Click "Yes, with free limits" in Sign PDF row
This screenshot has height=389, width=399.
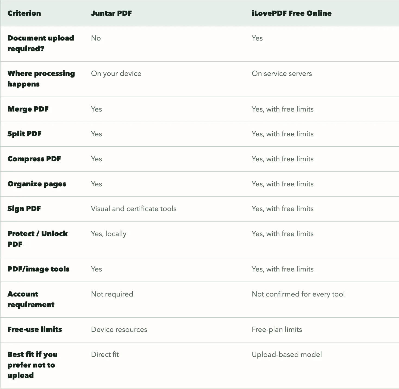pyautogui.click(x=283, y=209)
